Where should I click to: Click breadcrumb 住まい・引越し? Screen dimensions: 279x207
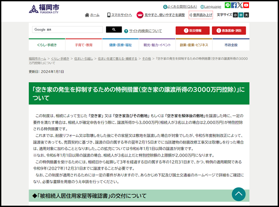click(83, 59)
